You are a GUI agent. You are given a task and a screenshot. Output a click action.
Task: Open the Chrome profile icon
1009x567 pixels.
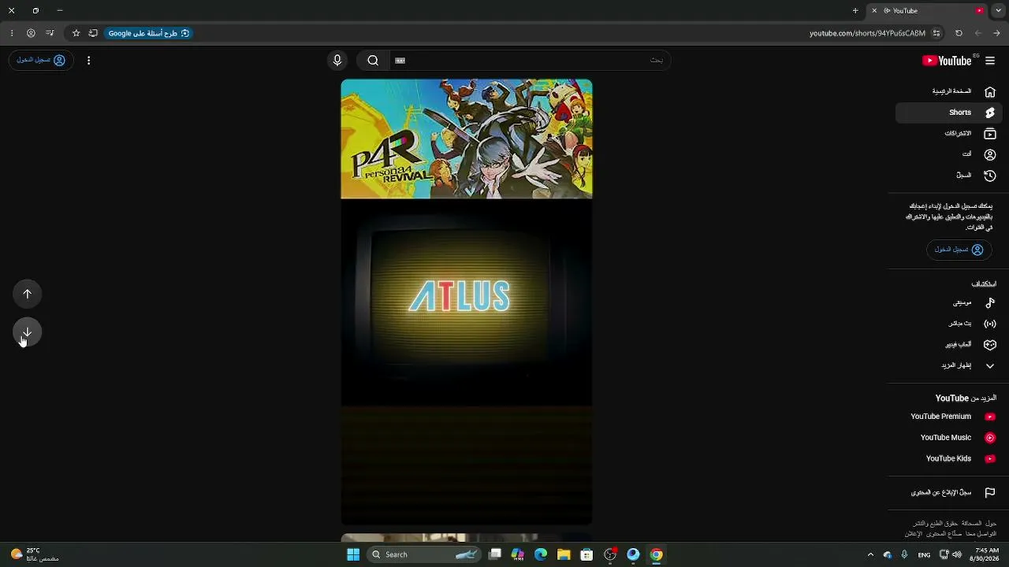tap(31, 33)
